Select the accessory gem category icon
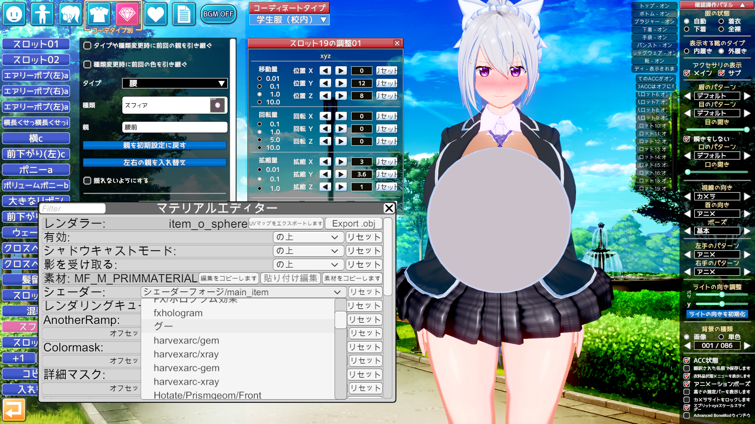 click(127, 14)
